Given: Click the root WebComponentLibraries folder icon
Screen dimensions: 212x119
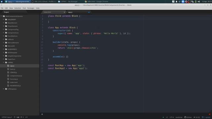Looking at the screenshot, I should [4, 16].
